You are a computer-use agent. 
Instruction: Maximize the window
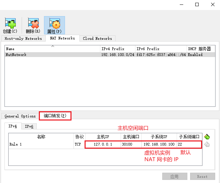[197, 4]
